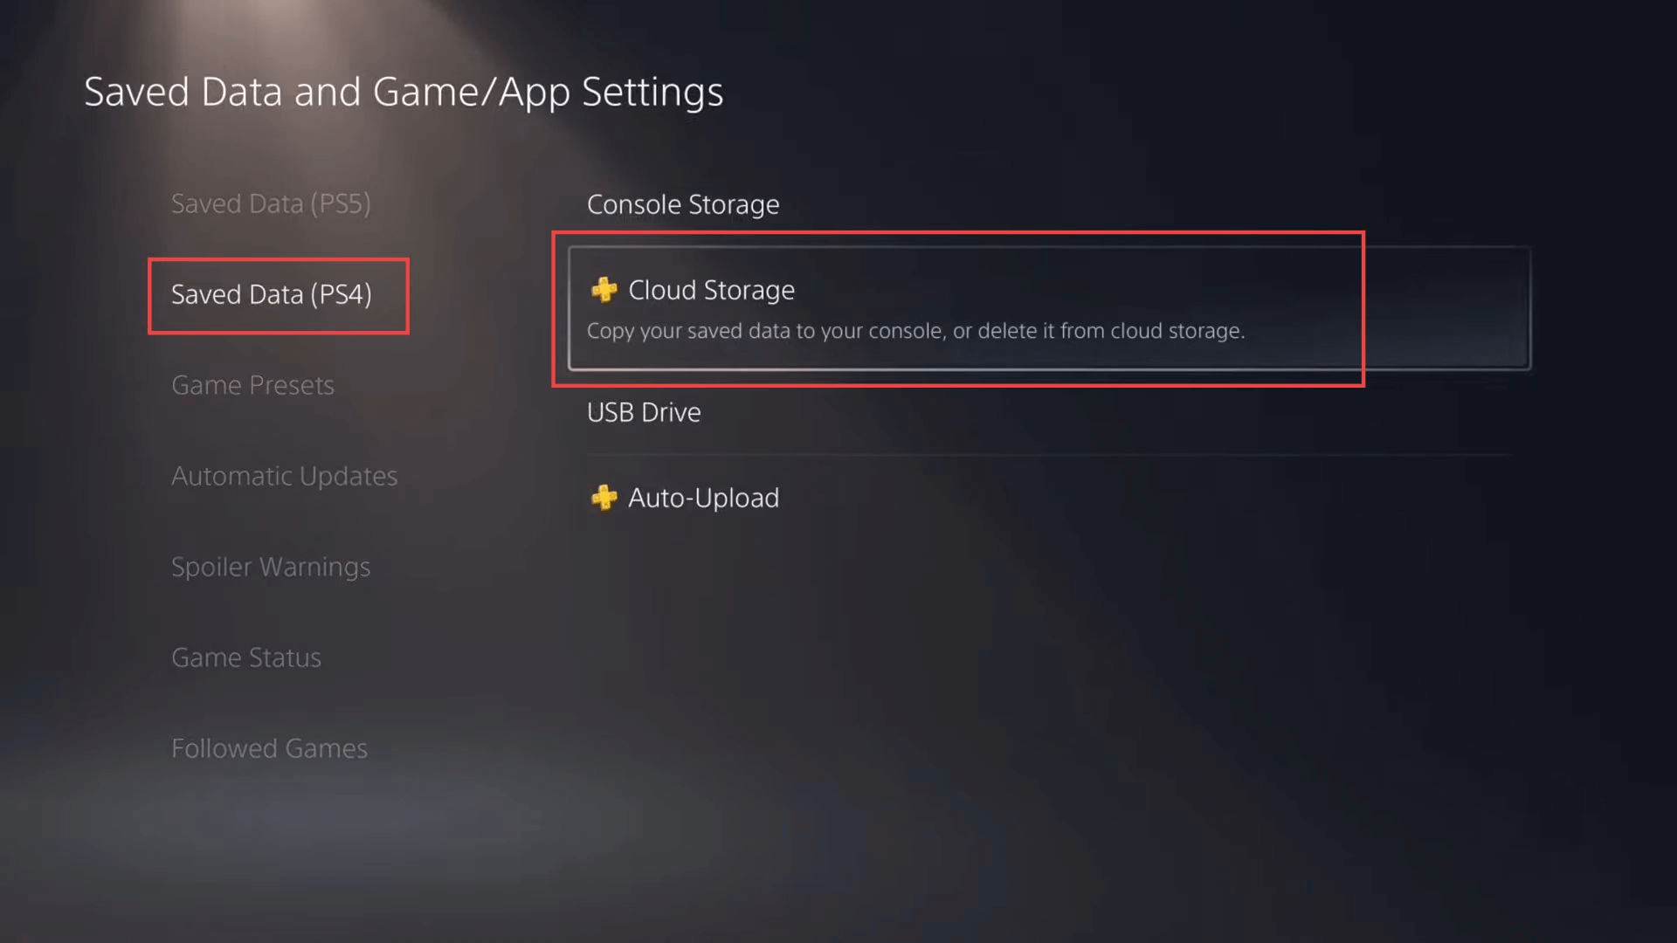Click the divider line below USB Drive
The image size is (1677, 943).
click(1048, 455)
